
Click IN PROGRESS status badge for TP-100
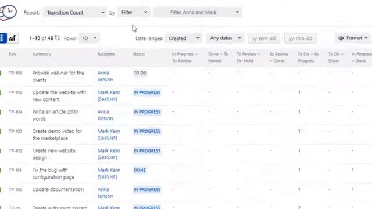click(147, 190)
